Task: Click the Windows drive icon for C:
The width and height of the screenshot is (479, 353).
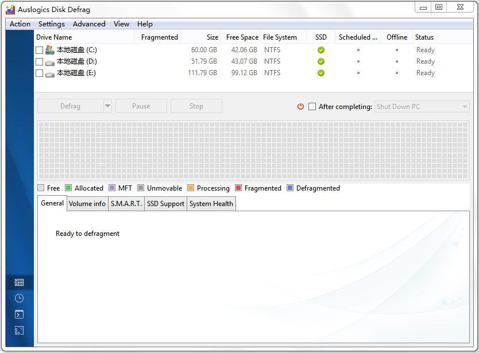Action: point(50,50)
